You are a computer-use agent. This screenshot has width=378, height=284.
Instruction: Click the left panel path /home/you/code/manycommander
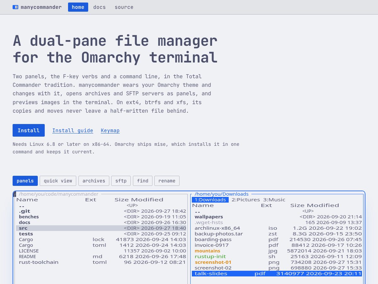pyautogui.click(x=59, y=194)
